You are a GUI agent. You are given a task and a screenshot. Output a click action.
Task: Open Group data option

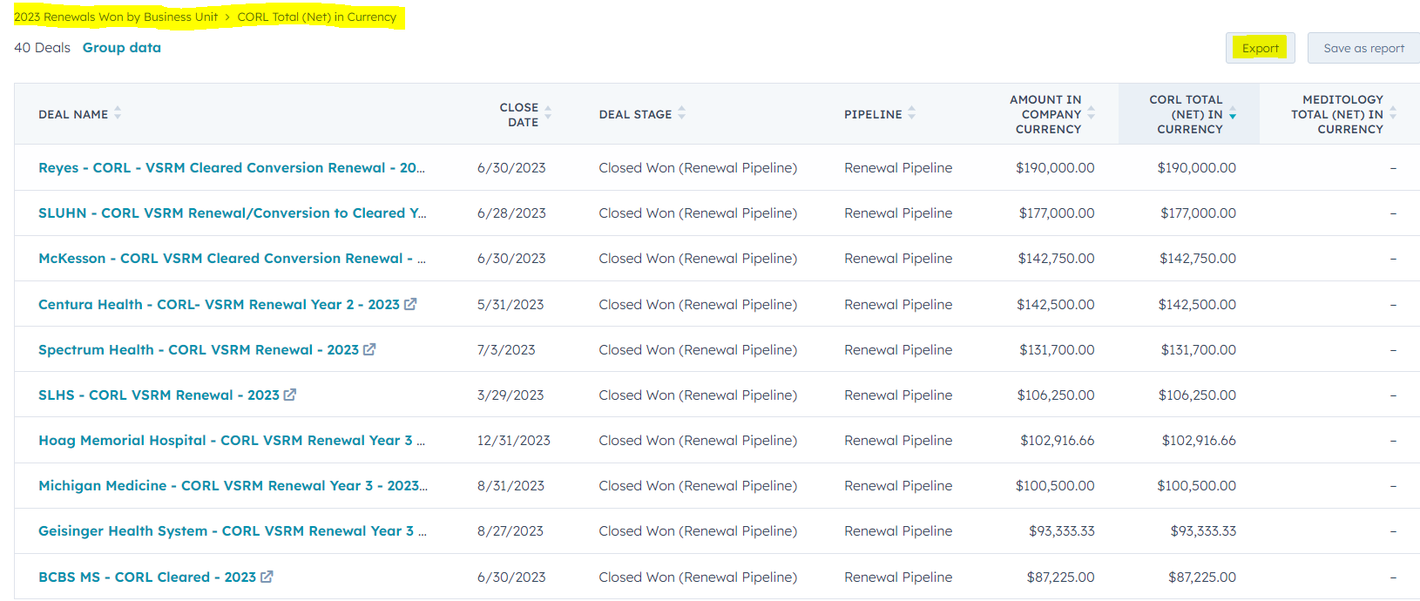click(x=122, y=48)
